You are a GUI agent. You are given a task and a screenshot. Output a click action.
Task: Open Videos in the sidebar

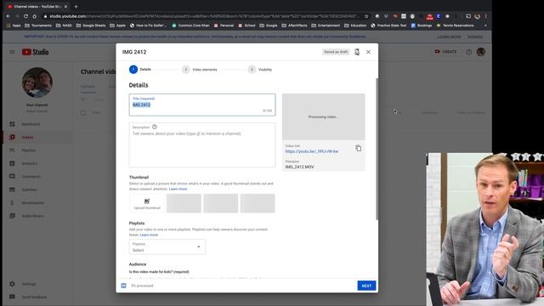pyautogui.click(x=37, y=137)
